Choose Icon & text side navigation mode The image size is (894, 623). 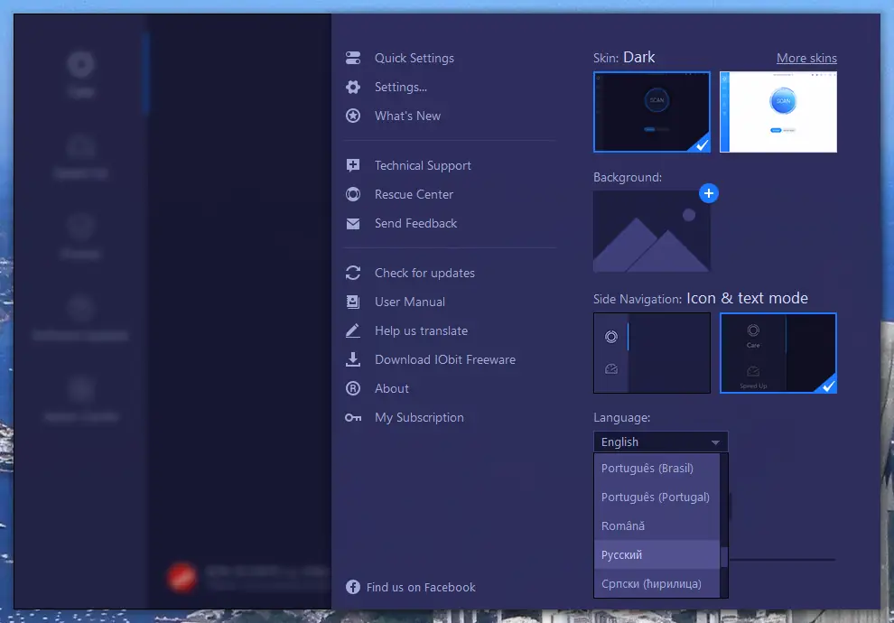[x=778, y=353]
